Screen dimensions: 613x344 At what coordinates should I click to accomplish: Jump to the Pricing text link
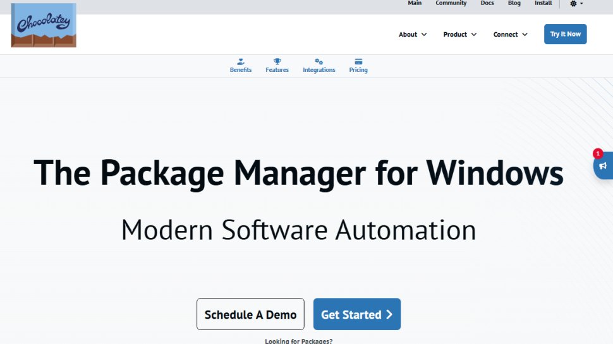click(358, 70)
